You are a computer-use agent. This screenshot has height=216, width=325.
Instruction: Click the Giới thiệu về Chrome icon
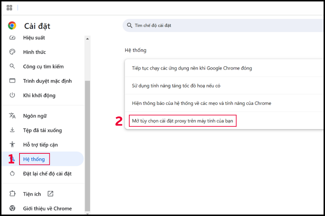pos(12,208)
